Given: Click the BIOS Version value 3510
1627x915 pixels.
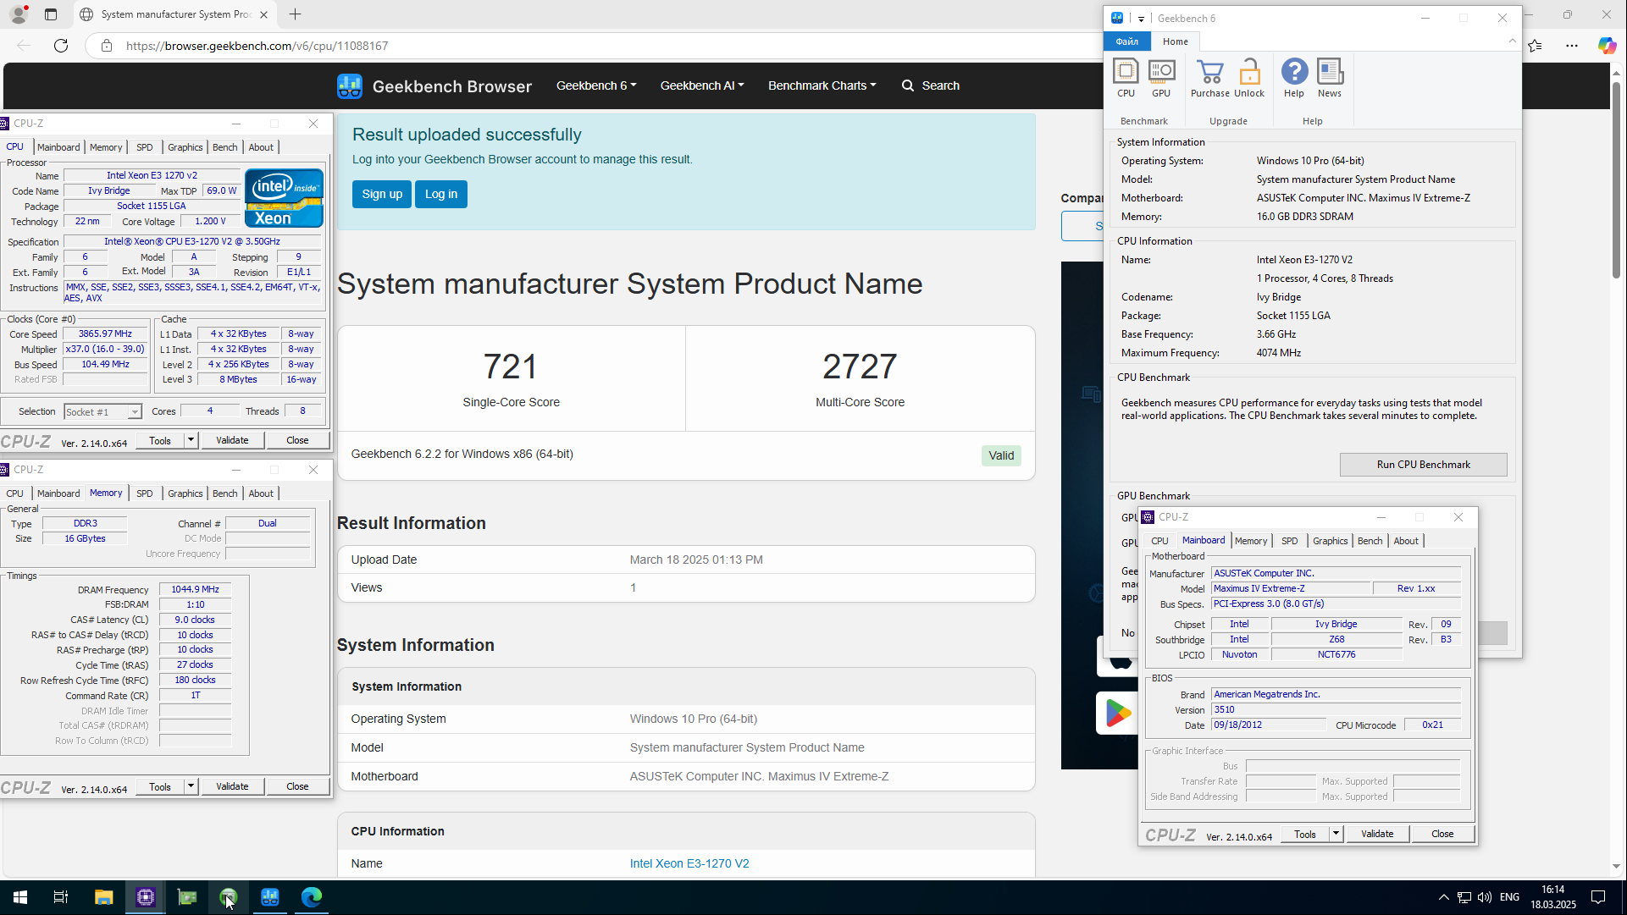Looking at the screenshot, I should point(1336,710).
